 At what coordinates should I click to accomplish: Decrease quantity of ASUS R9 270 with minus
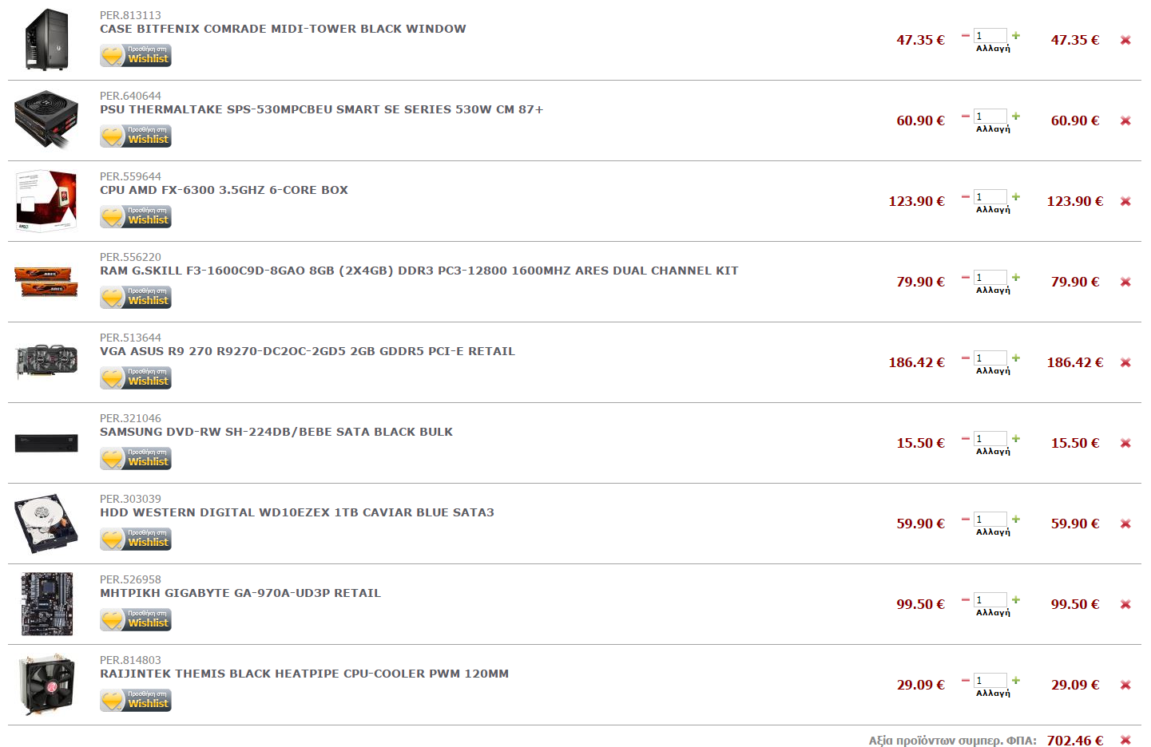(x=965, y=358)
